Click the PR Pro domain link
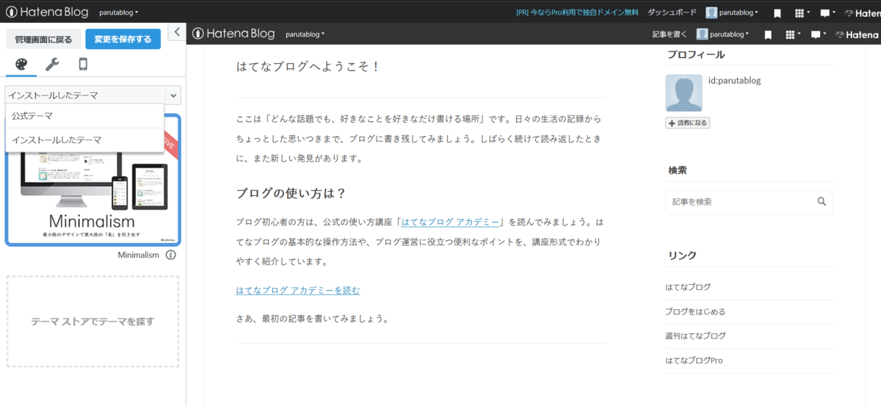The width and height of the screenshot is (881, 406). [577, 12]
